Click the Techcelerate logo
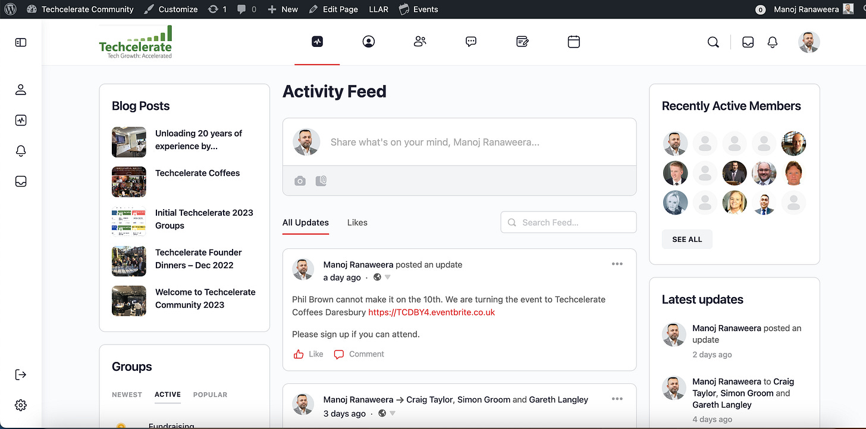 (x=136, y=42)
